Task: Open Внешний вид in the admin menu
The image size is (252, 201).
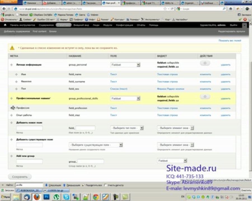Action: (81, 25)
